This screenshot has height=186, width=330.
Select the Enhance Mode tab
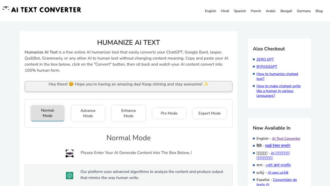pos(128,113)
